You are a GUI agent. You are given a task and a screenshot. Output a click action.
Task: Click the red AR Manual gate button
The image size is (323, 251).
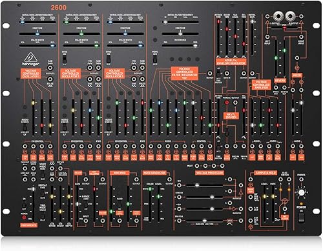click(x=227, y=103)
